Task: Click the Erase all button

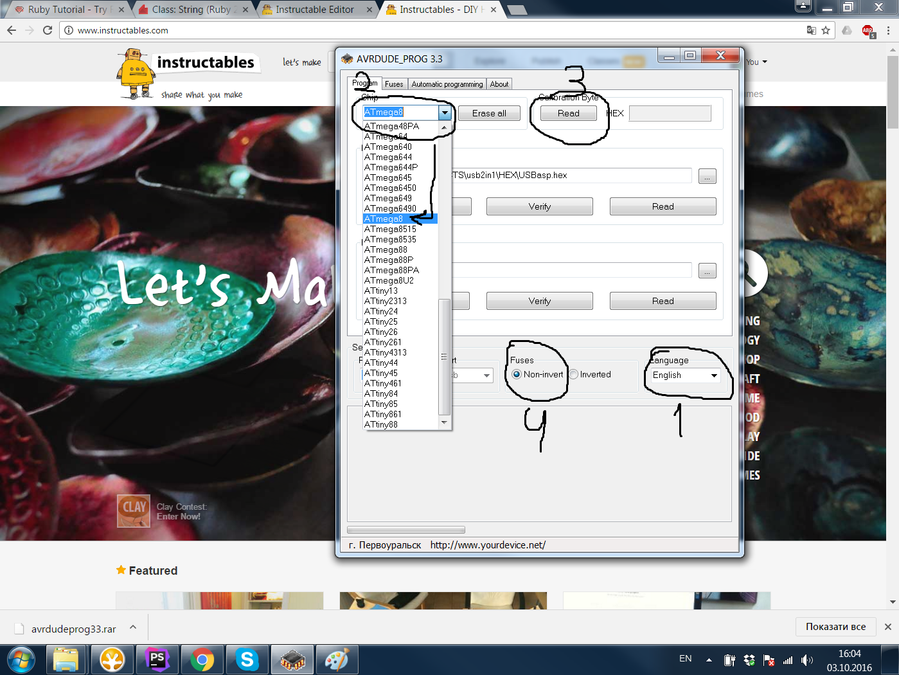Action: (489, 113)
